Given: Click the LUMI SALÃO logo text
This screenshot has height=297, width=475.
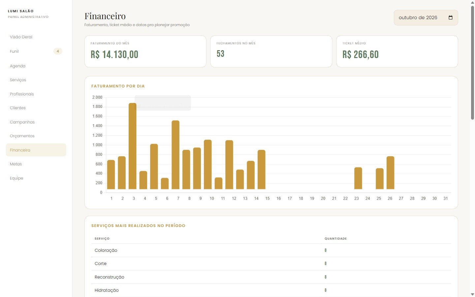Looking at the screenshot, I should (x=21, y=11).
